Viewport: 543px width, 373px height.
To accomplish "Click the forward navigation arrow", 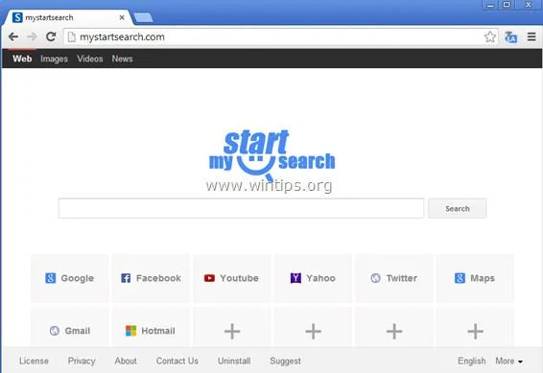I will point(33,36).
